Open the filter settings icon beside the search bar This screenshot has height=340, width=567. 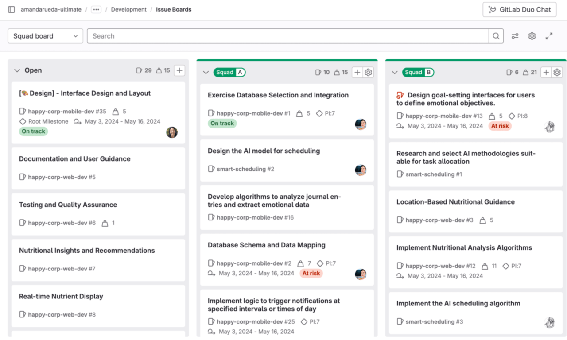(x=515, y=36)
